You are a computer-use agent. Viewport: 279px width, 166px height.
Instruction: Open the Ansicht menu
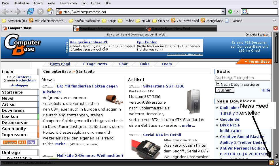(38, 3)
